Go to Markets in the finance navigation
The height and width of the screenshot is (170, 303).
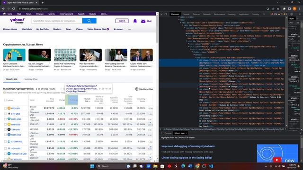[x=57, y=29]
